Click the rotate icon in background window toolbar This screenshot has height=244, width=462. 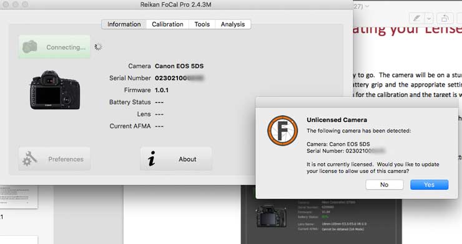445,19
